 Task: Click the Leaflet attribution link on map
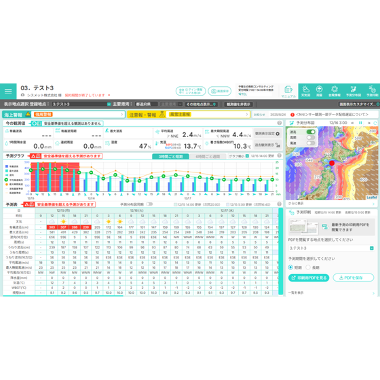point(372,197)
